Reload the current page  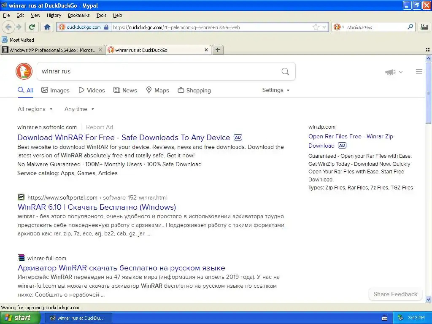[x=32, y=27]
